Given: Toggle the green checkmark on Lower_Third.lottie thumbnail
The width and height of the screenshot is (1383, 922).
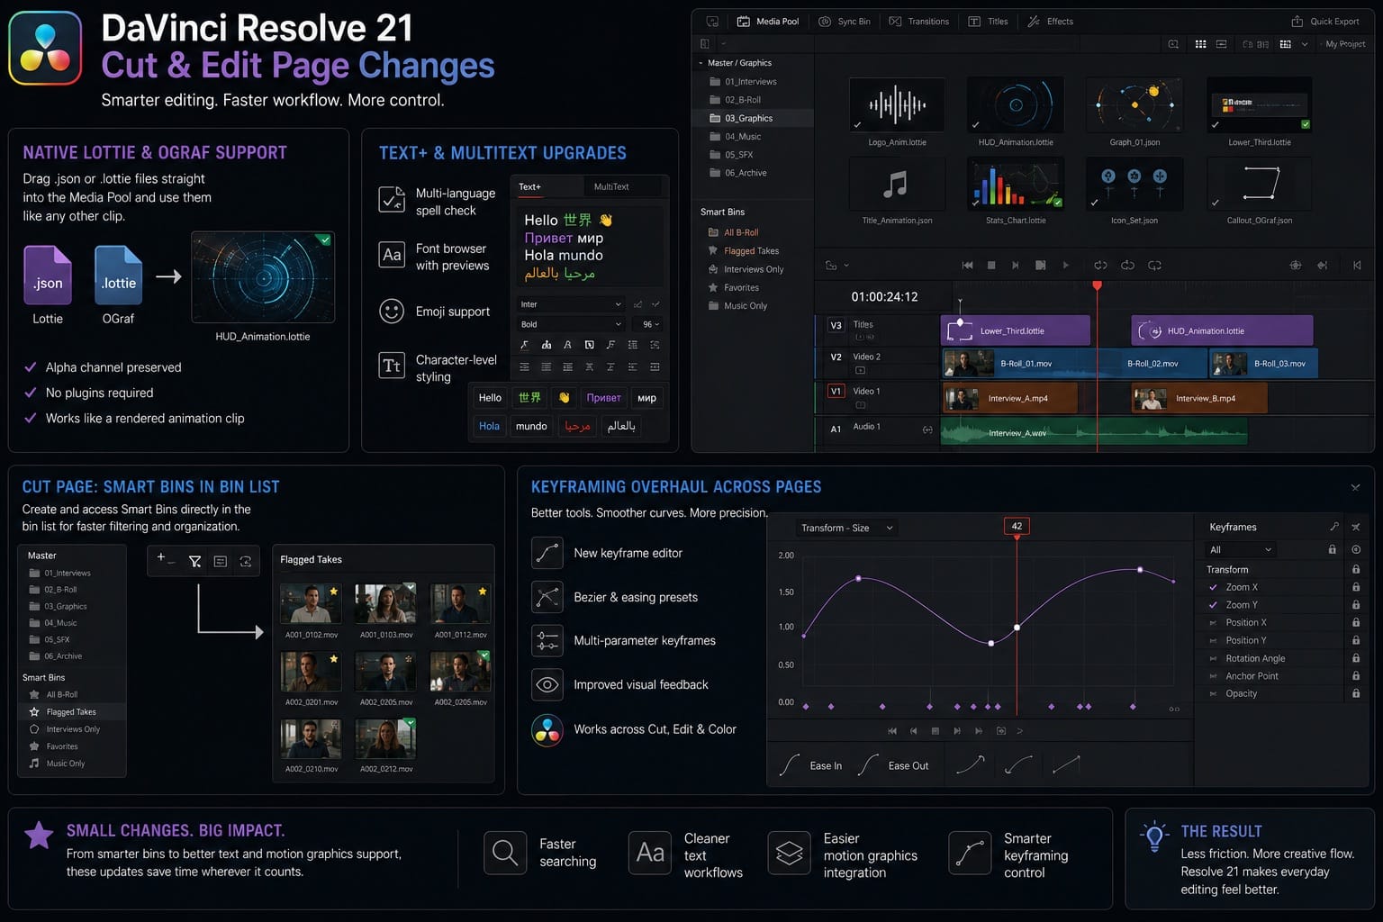Looking at the screenshot, I should tap(1306, 124).
